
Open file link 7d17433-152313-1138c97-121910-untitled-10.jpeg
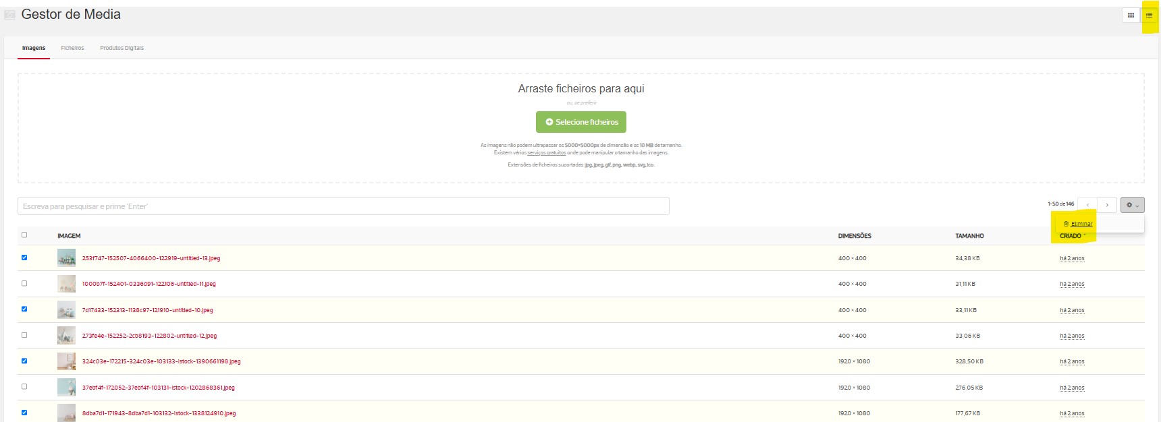click(147, 310)
